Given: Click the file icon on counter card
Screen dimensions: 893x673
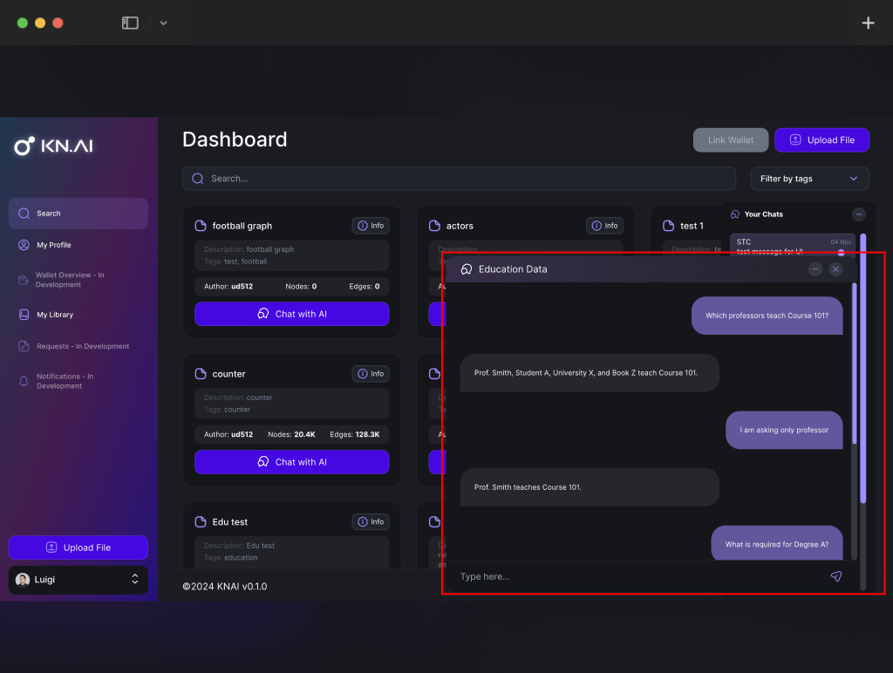Looking at the screenshot, I should pyautogui.click(x=201, y=374).
